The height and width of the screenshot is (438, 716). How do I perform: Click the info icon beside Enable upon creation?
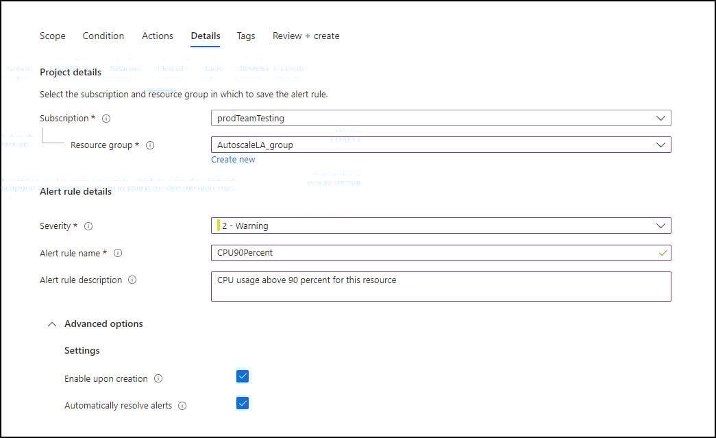tap(158, 378)
